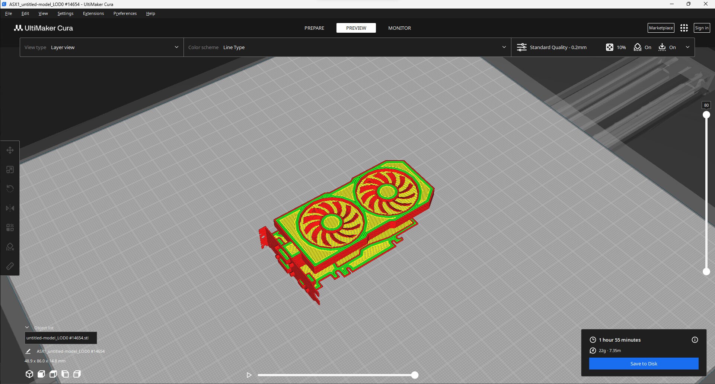Viewport: 715px width, 384px height.
Task: Switch to the MONITOR tab
Action: tap(399, 28)
